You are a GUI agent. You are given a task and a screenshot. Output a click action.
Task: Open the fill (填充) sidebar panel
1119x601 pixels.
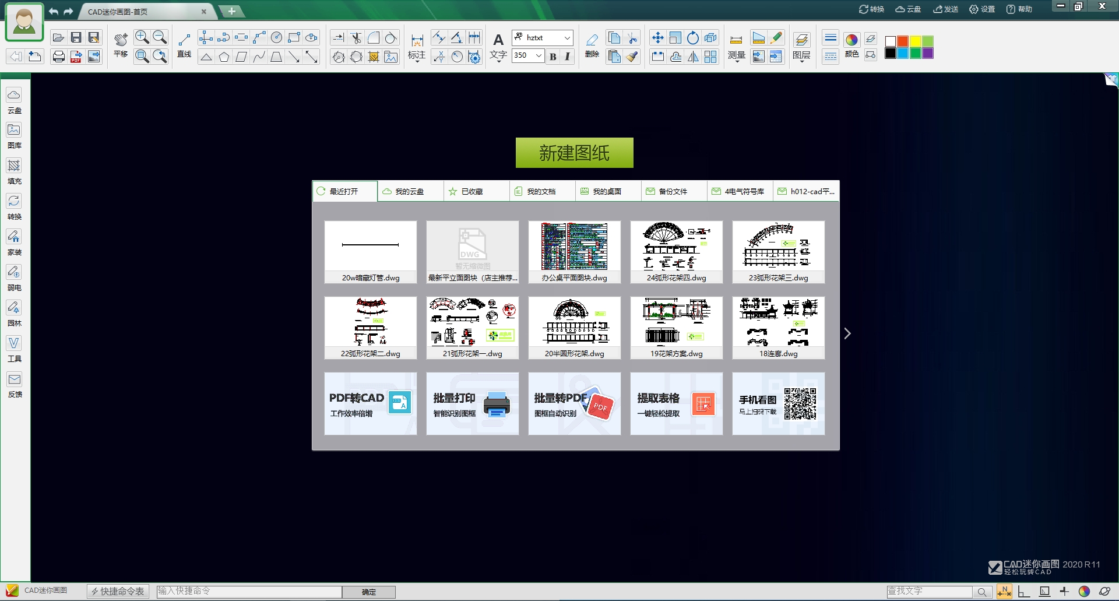pyautogui.click(x=14, y=171)
